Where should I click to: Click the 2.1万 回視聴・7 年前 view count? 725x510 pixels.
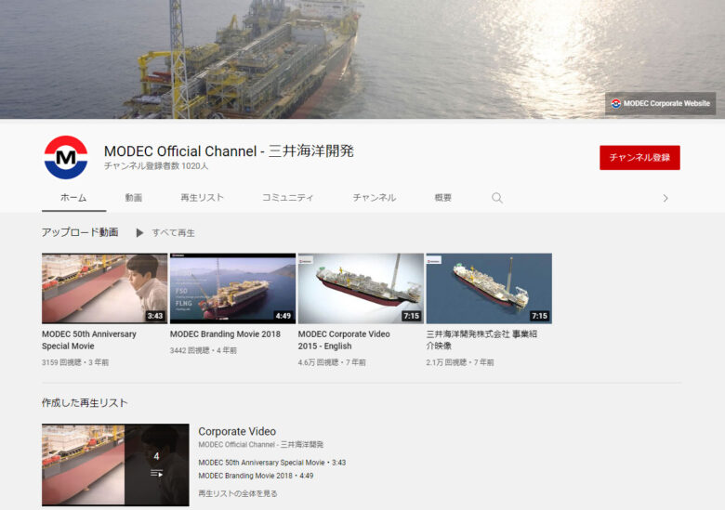tap(459, 362)
